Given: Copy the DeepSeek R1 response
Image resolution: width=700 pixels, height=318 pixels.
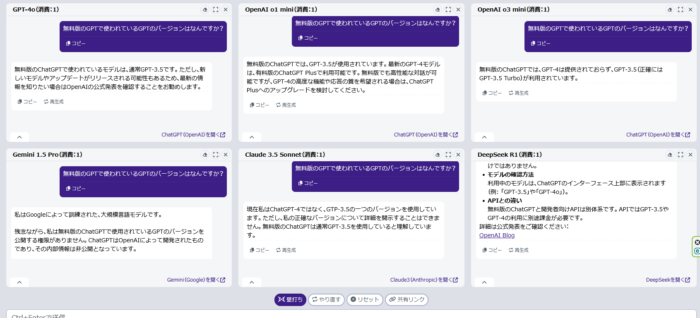Looking at the screenshot, I should pyautogui.click(x=492, y=250).
